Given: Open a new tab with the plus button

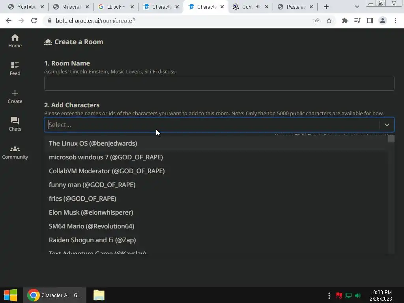Looking at the screenshot, I should (x=326, y=7).
